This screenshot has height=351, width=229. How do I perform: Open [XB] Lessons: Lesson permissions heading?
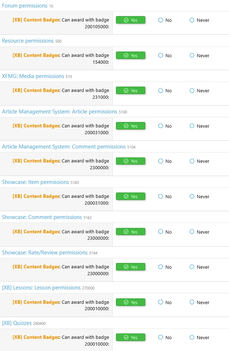pyautogui.click(x=41, y=288)
